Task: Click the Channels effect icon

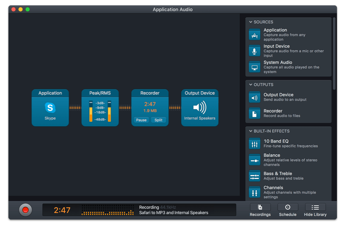Action: (255, 192)
